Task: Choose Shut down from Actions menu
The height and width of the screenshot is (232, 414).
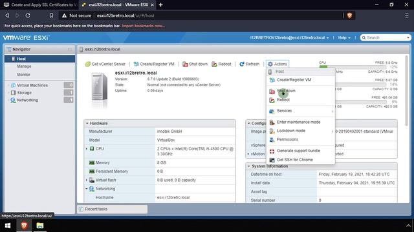Action: pos(286,91)
